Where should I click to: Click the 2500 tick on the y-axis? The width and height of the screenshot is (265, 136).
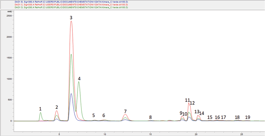(x=9, y=16)
